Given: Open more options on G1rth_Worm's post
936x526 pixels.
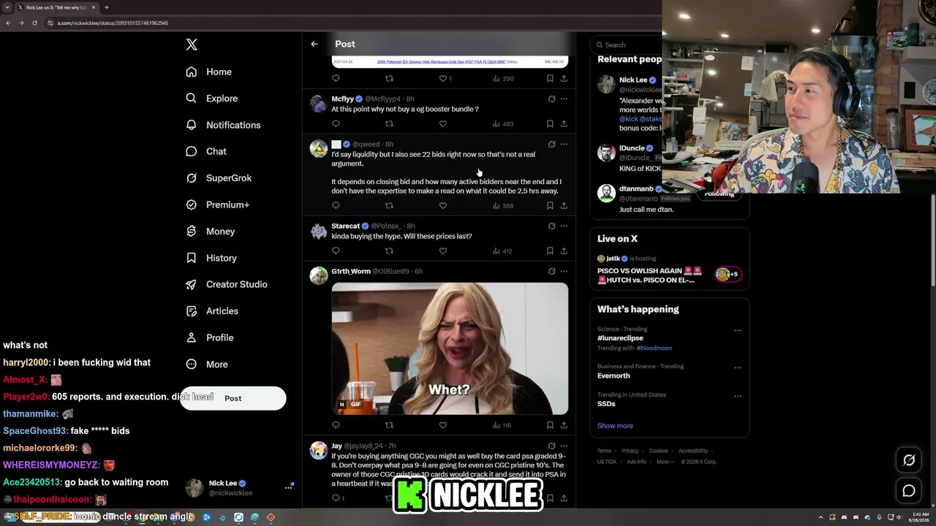Looking at the screenshot, I should tap(564, 271).
